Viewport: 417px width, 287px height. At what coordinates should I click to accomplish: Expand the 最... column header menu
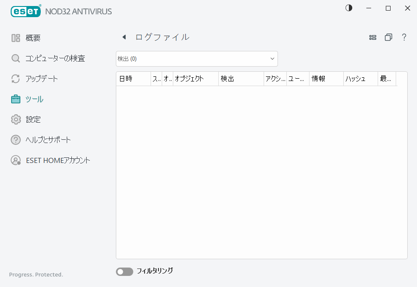tap(386, 78)
